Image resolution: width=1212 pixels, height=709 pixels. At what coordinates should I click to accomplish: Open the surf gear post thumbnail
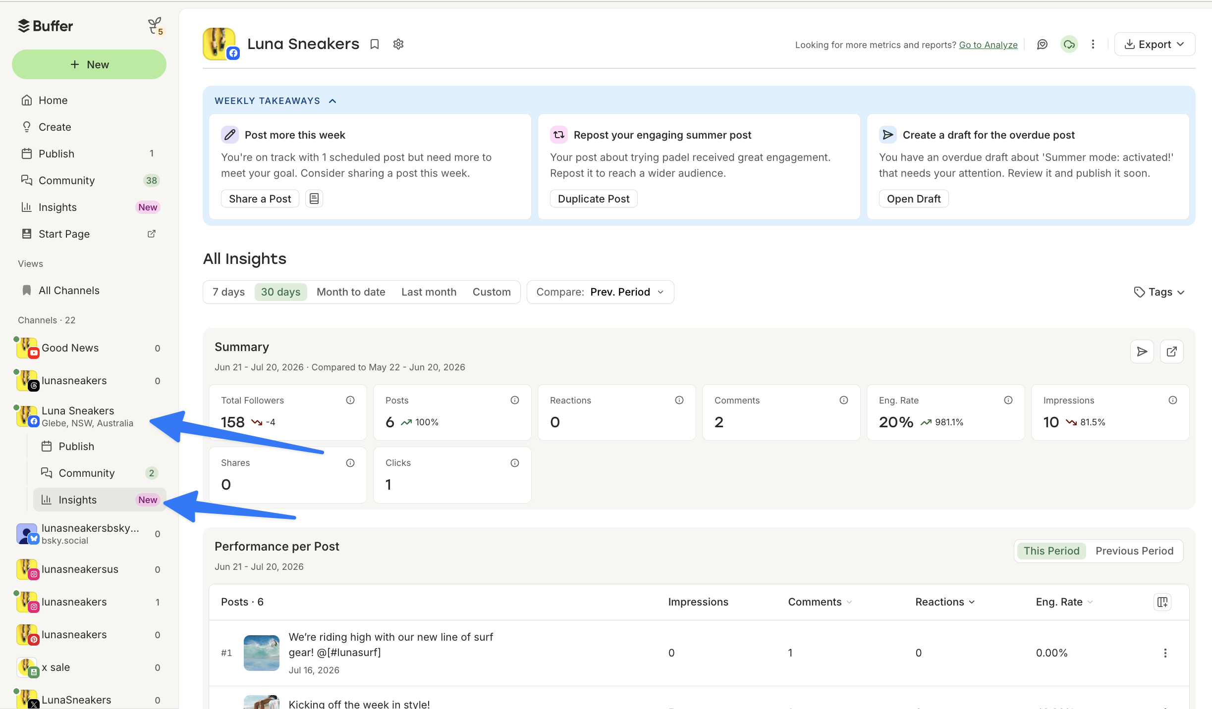click(x=262, y=653)
